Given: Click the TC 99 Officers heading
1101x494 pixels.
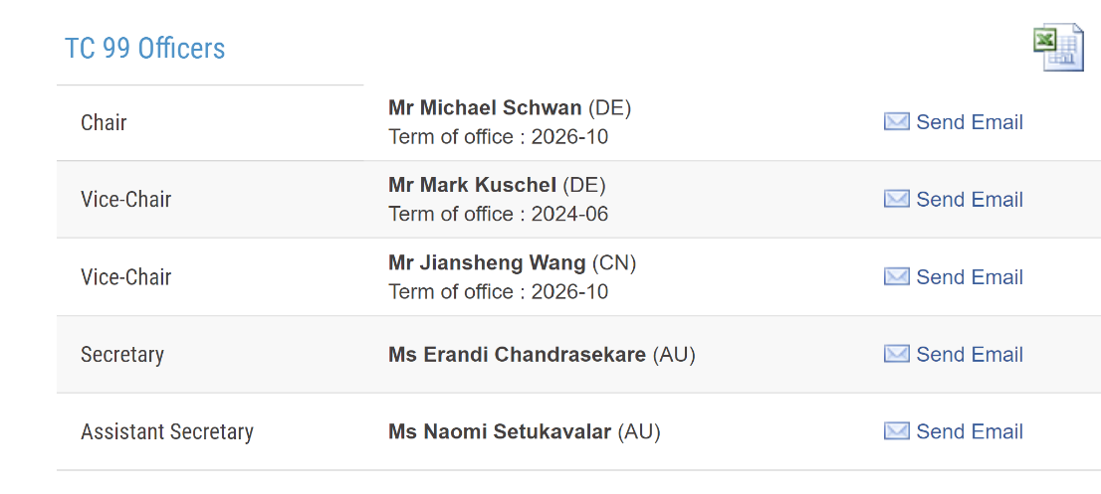Looking at the screenshot, I should pos(145,49).
